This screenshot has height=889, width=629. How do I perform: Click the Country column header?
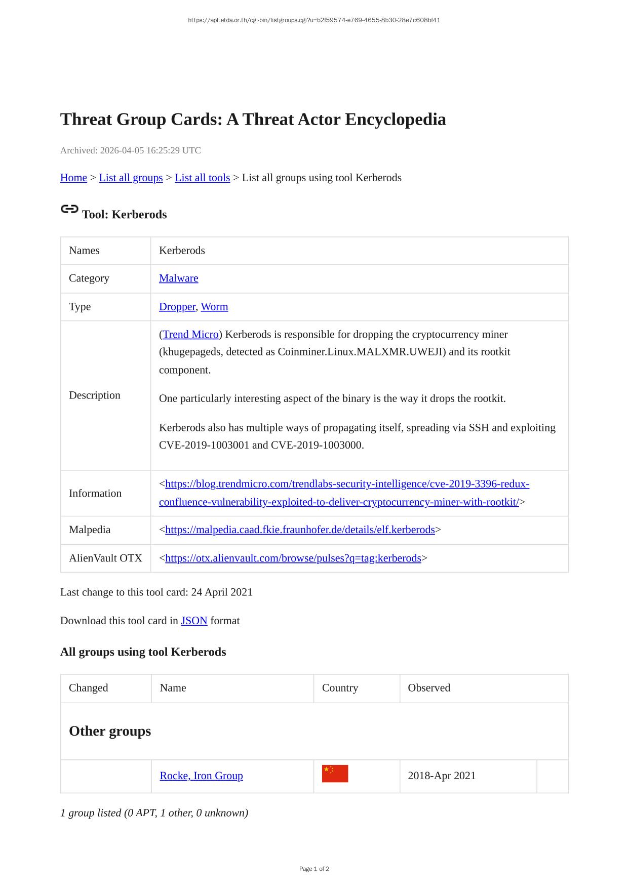pyautogui.click(x=340, y=688)
